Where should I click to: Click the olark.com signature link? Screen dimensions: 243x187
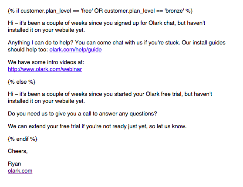pos(20,171)
